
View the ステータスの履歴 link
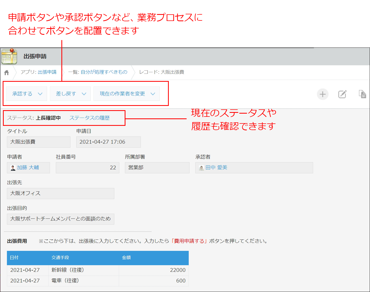[89, 118]
